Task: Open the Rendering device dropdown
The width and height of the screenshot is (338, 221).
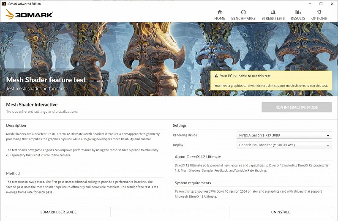Action: pyautogui.click(x=284, y=135)
